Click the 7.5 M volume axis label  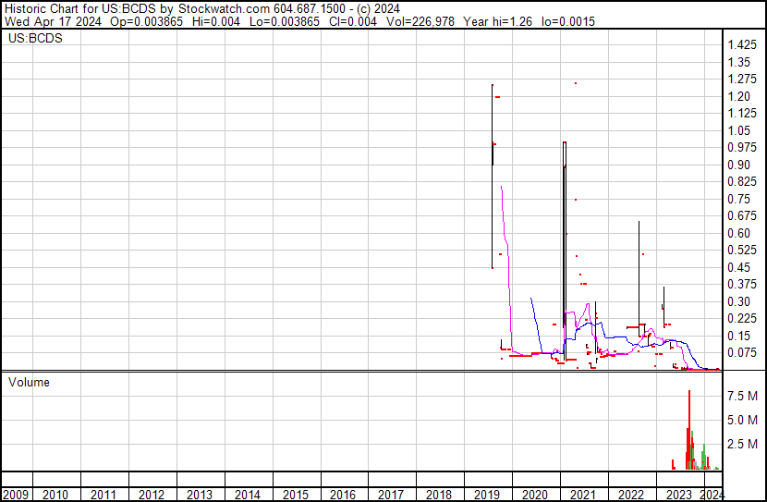coord(744,396)
